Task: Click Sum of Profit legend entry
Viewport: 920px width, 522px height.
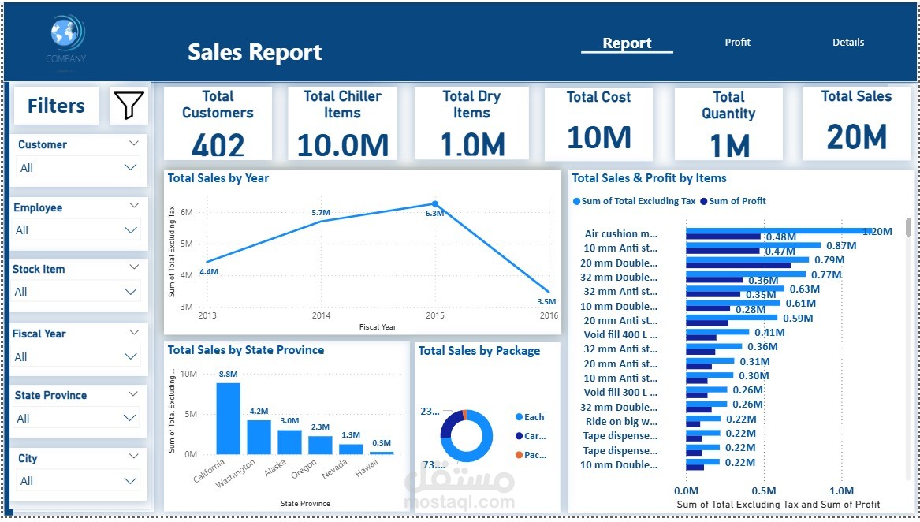Action: [x=733, y=201]
